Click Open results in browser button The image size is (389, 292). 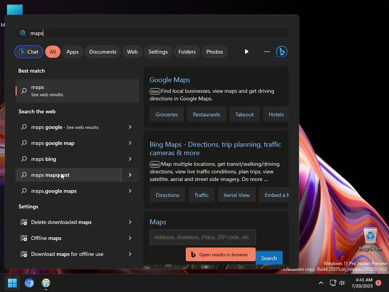(221, 254)
